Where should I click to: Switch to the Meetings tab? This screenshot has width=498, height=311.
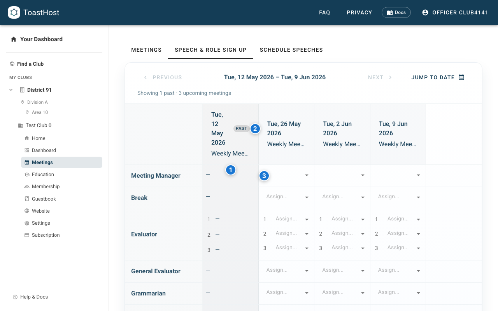146,50
